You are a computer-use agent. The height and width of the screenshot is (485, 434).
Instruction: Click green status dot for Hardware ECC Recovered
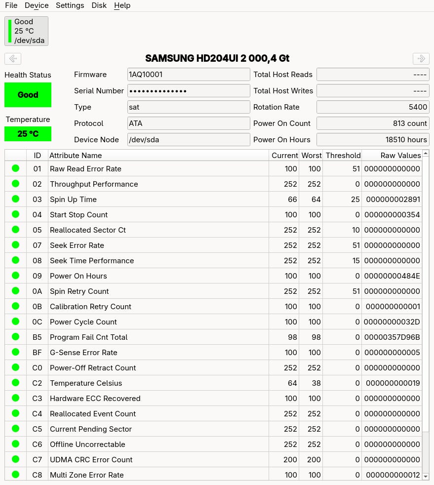[15, 398]
